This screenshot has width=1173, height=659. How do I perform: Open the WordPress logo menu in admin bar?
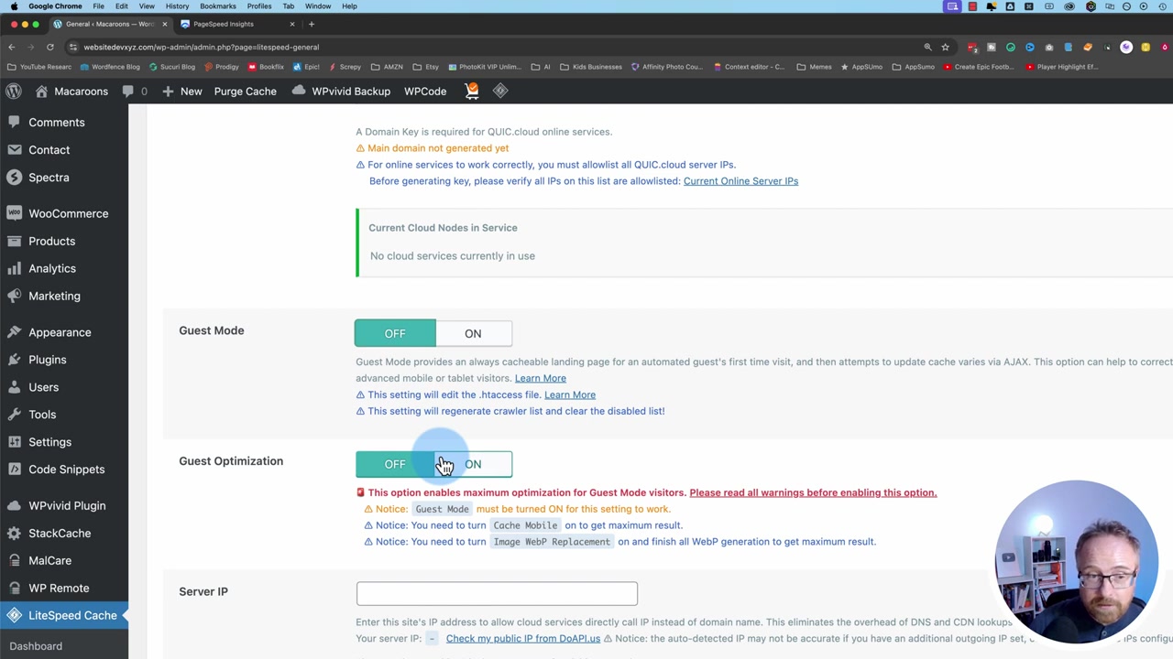click(x=14, y=92)
